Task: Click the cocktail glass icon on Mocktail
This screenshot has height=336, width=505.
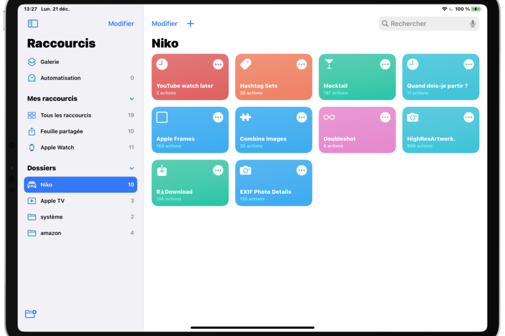Action: [x=329, y=64]
